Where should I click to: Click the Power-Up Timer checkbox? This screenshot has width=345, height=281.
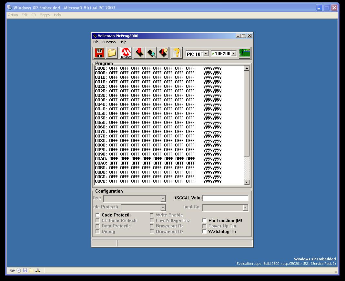[x=204, y=226]
